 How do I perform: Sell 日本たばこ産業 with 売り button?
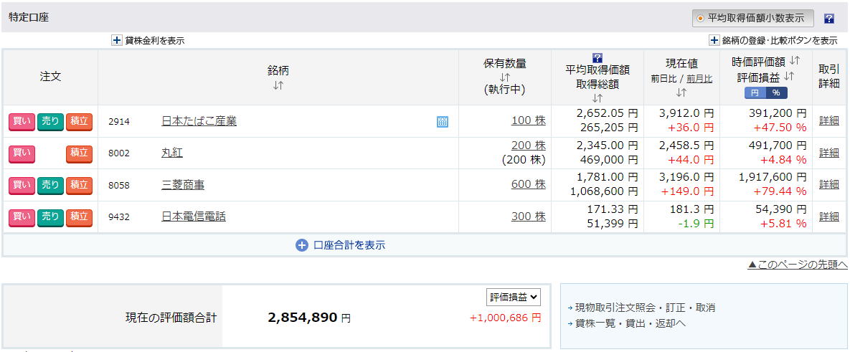click(x=50, y=121)
